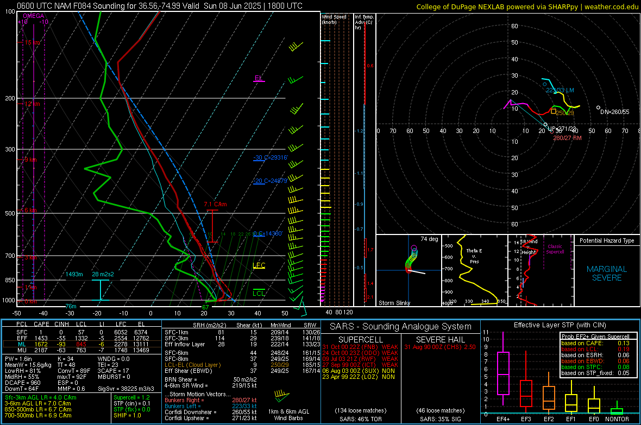Click the -20 C=24879' height label

(271, 181)
